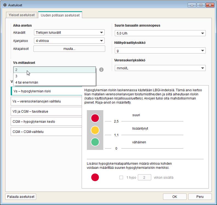Click the 'suuri' risk label
Image resolution: width=217 pixels, height=205 pixels.
[x=136, y=115]
